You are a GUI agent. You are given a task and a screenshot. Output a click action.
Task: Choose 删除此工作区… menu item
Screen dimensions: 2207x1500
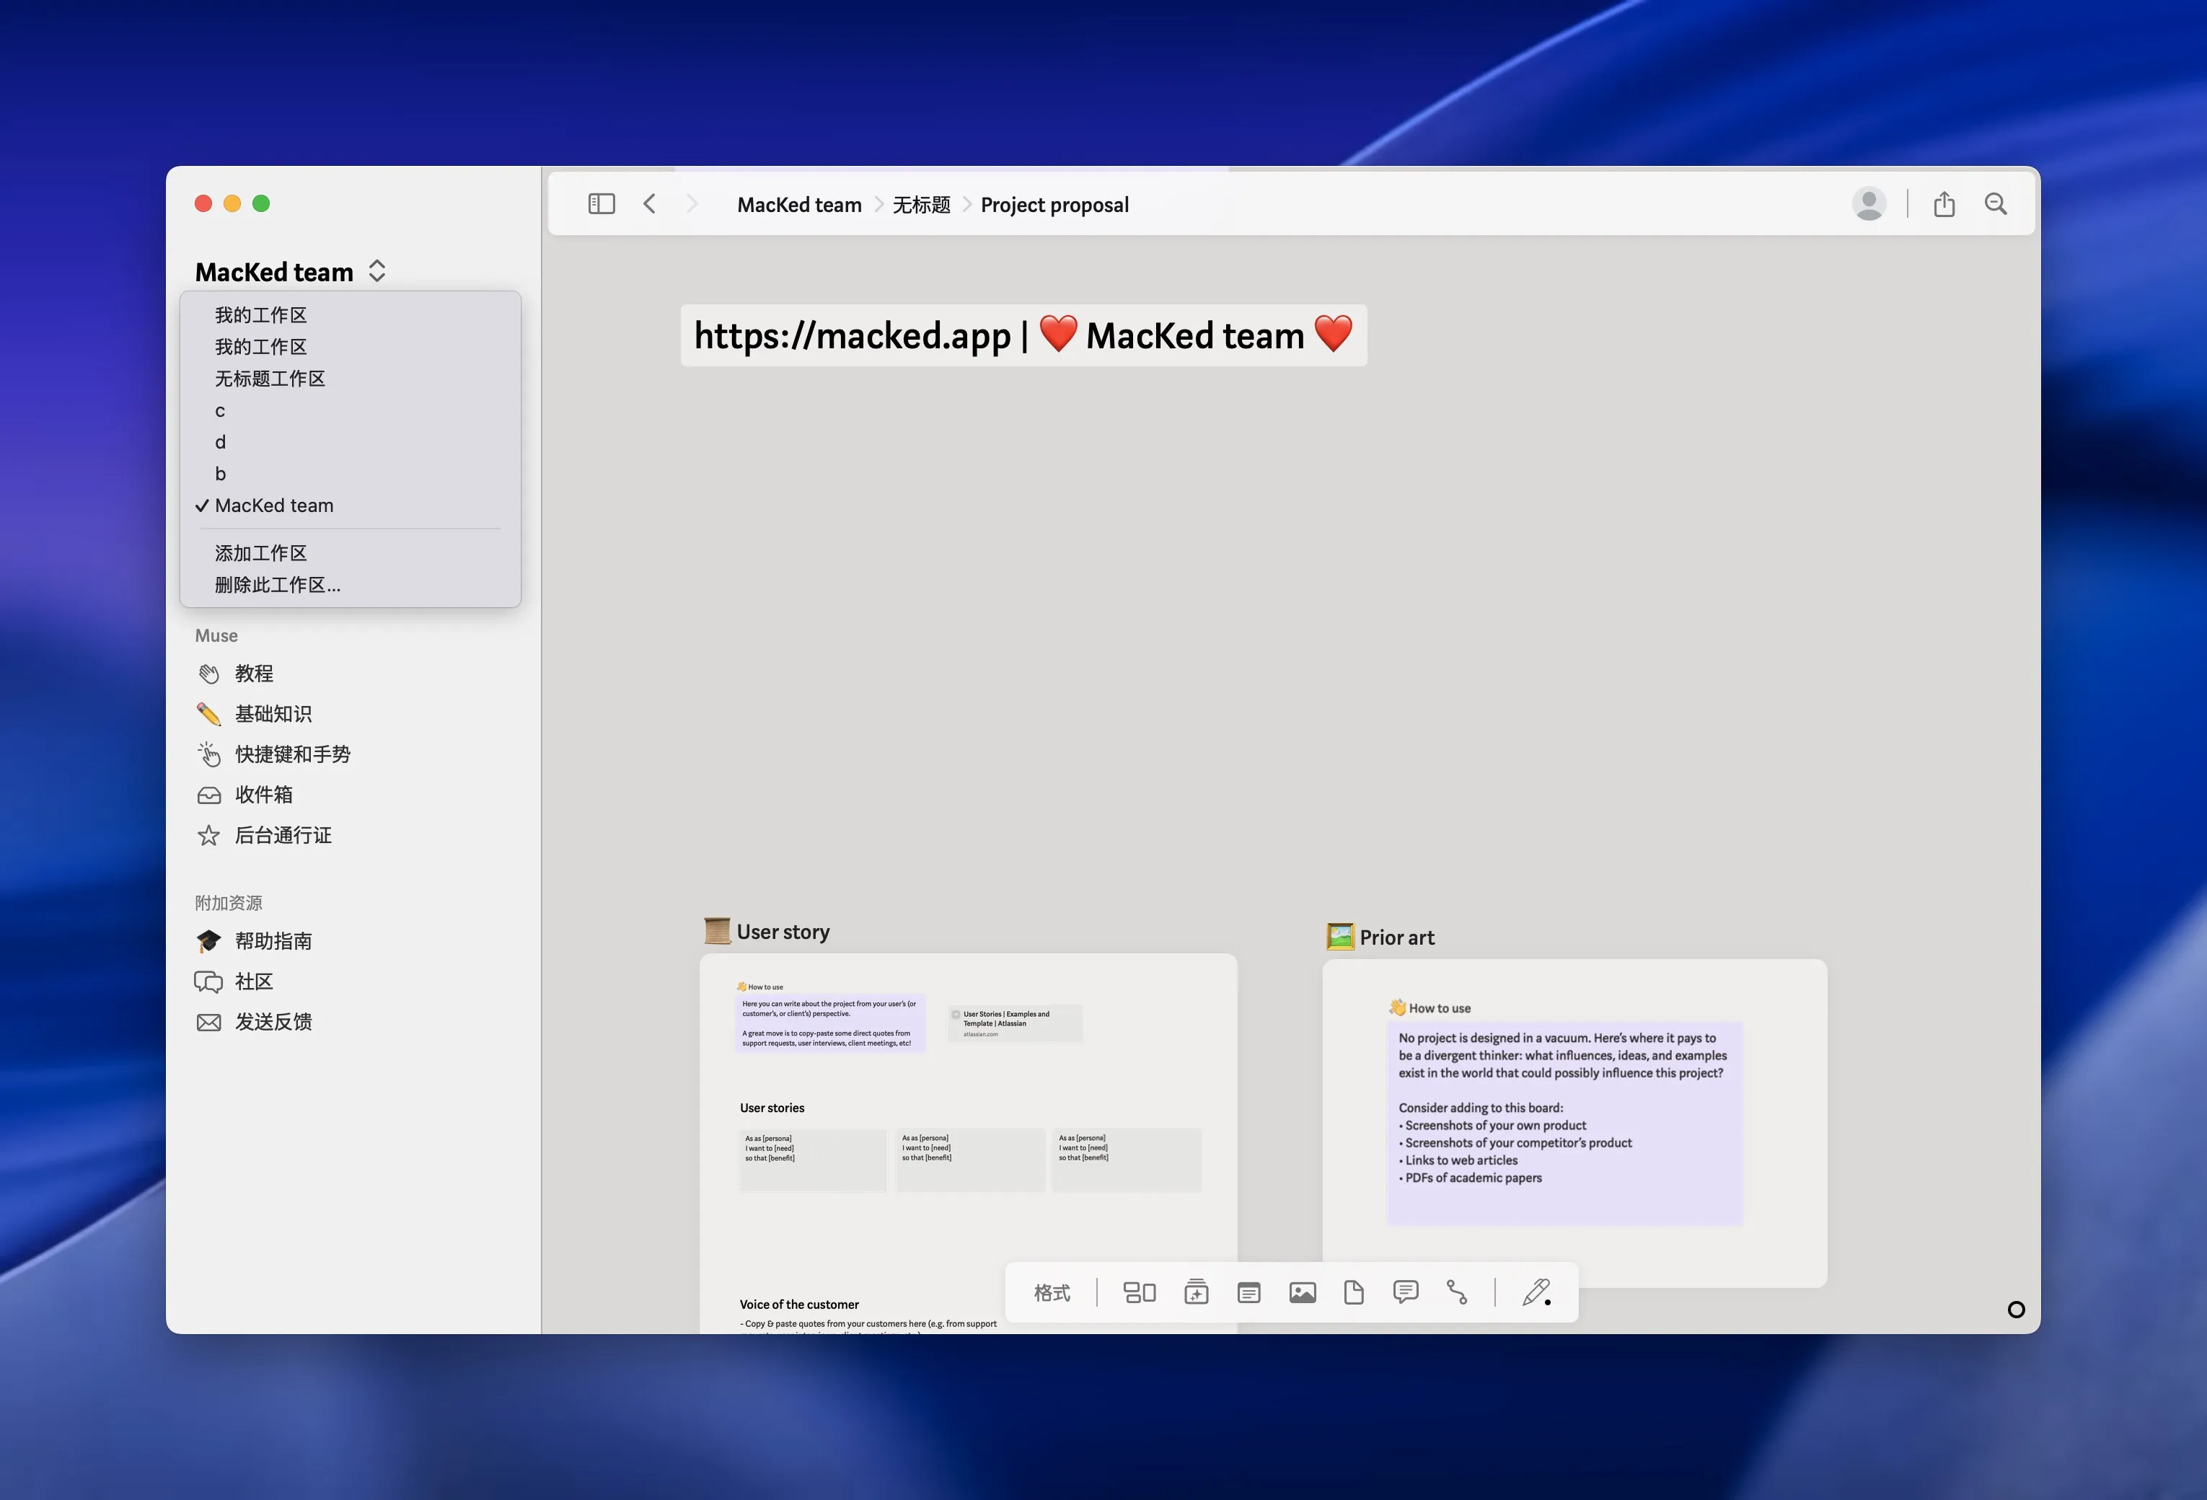[350, 585]
